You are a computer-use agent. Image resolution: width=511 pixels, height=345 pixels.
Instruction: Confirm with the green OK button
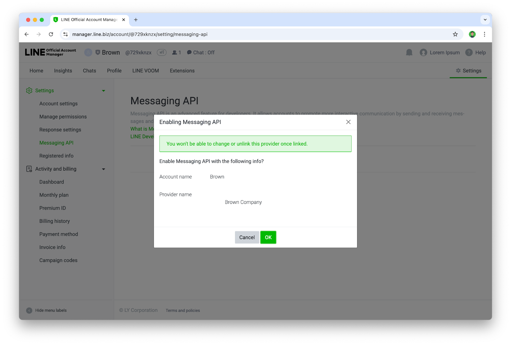(268, 237)
